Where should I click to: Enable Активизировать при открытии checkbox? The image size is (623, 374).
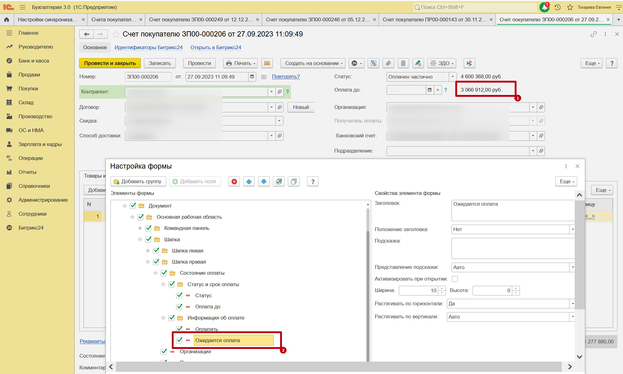tap(455, 279)
